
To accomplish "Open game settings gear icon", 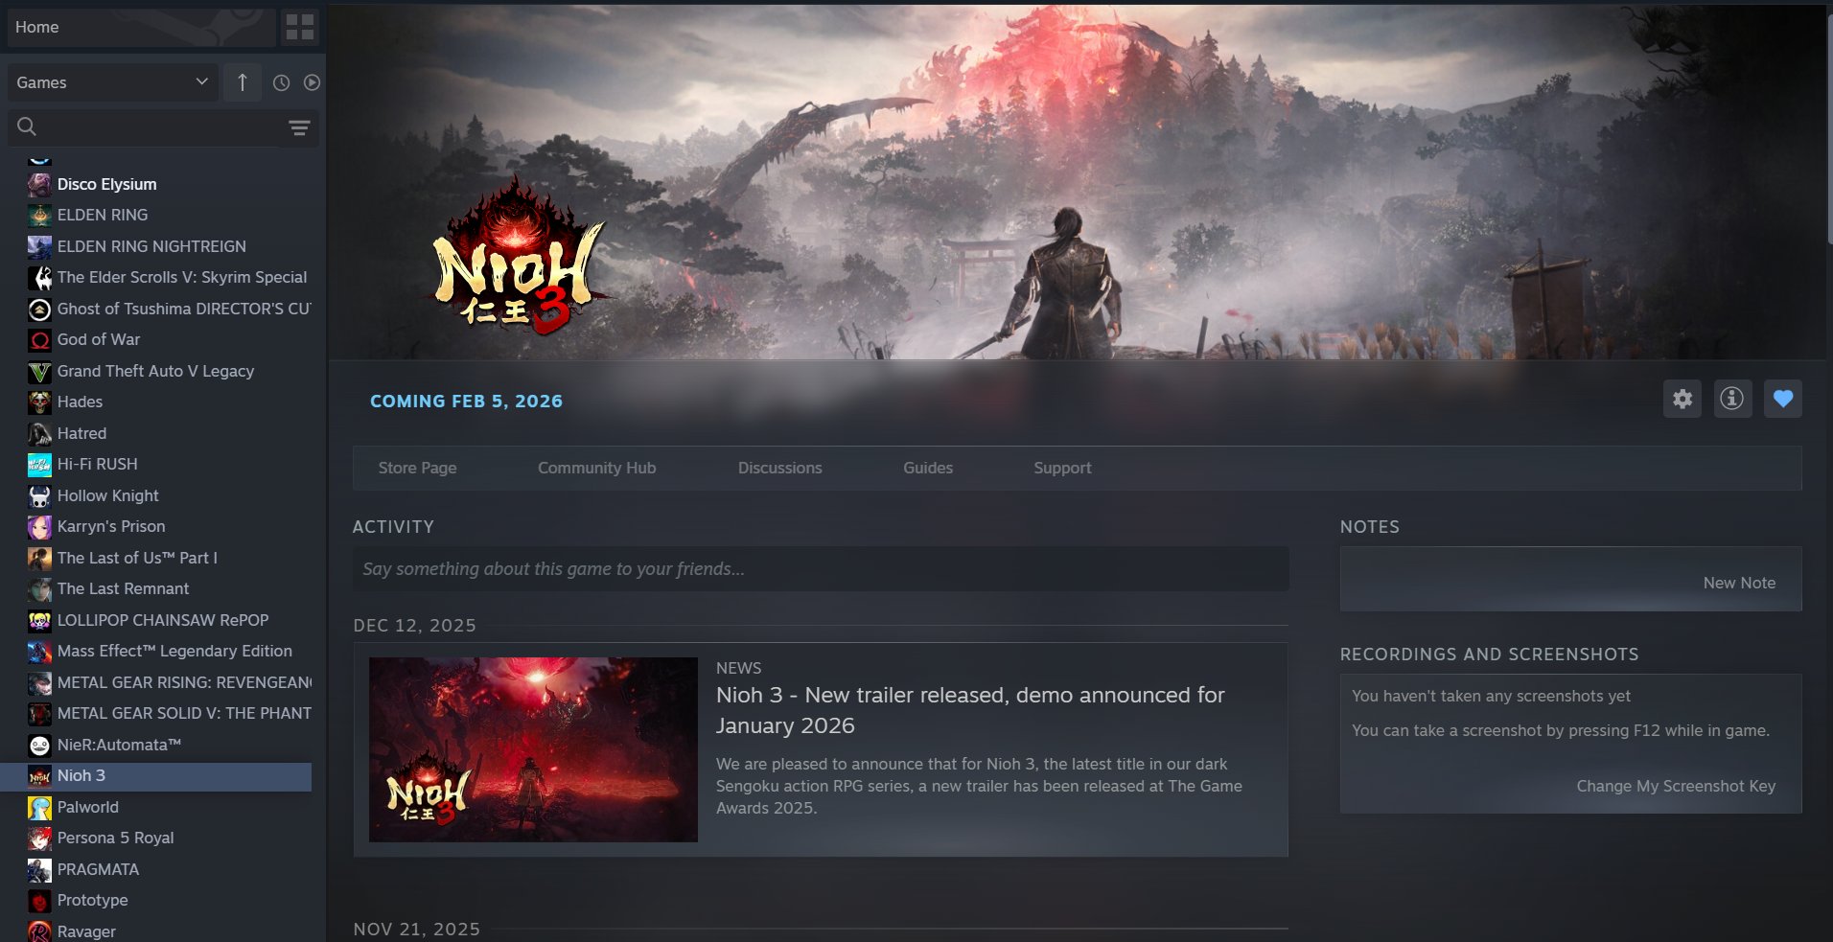I will [1682, 399].
